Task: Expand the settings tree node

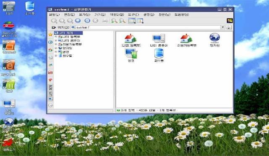Action: point(55,52)
